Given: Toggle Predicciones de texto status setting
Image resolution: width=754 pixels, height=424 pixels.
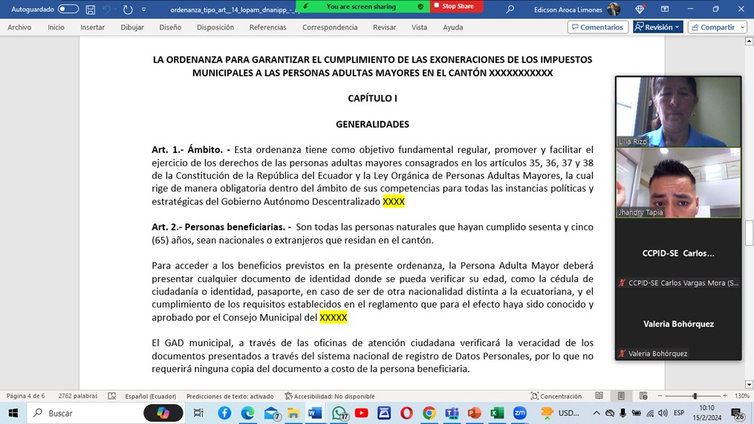Looking at the screenshot, I should tap(230, 397).
